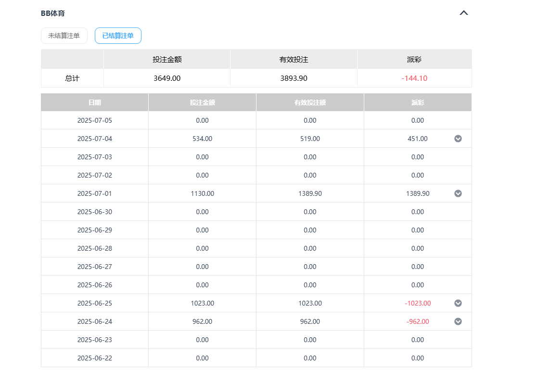Click the red payout value -1023.00
Viewport: 550px width, 371px height.
418,303
